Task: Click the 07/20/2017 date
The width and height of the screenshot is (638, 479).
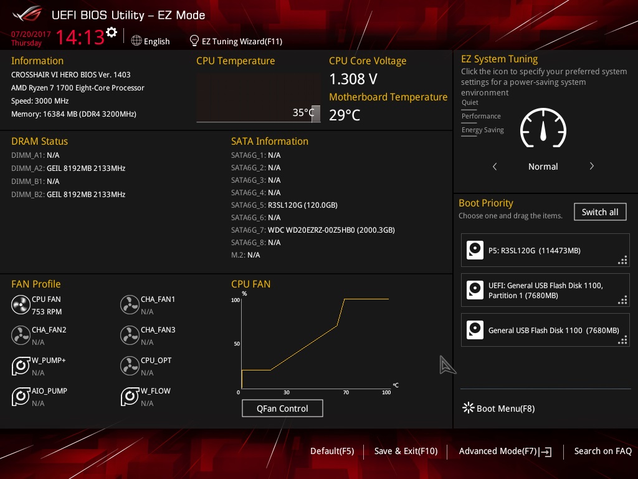Action: [x=31, y=34]
